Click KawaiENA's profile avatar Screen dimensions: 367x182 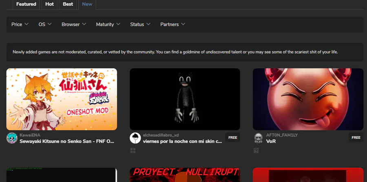click(12, 138)
